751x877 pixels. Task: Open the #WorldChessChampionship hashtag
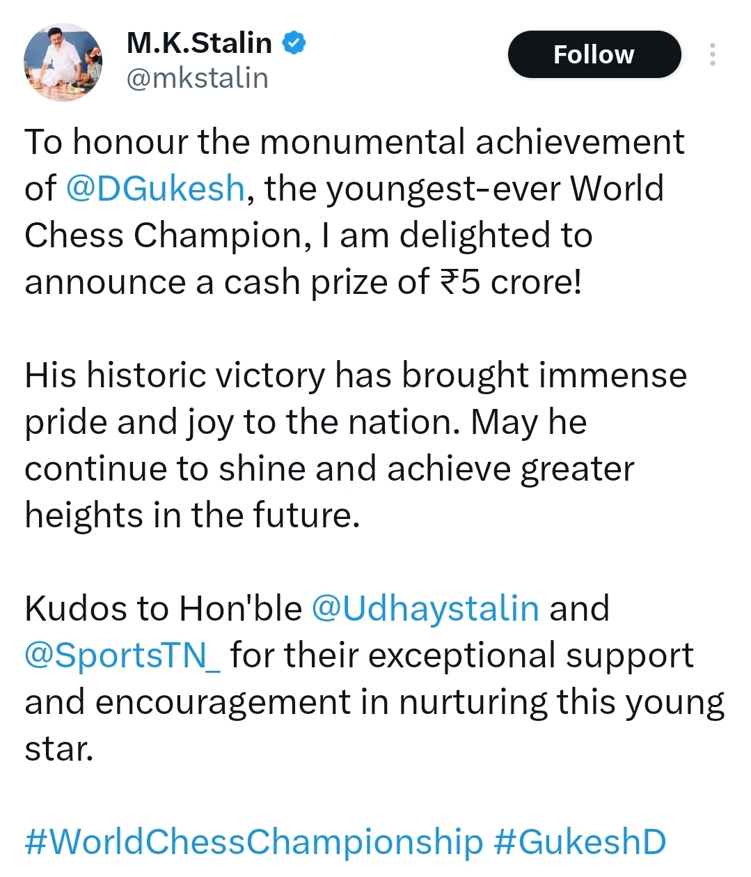[254, 841]
